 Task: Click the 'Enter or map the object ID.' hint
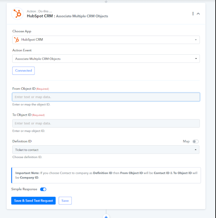(x=31, y=105)
